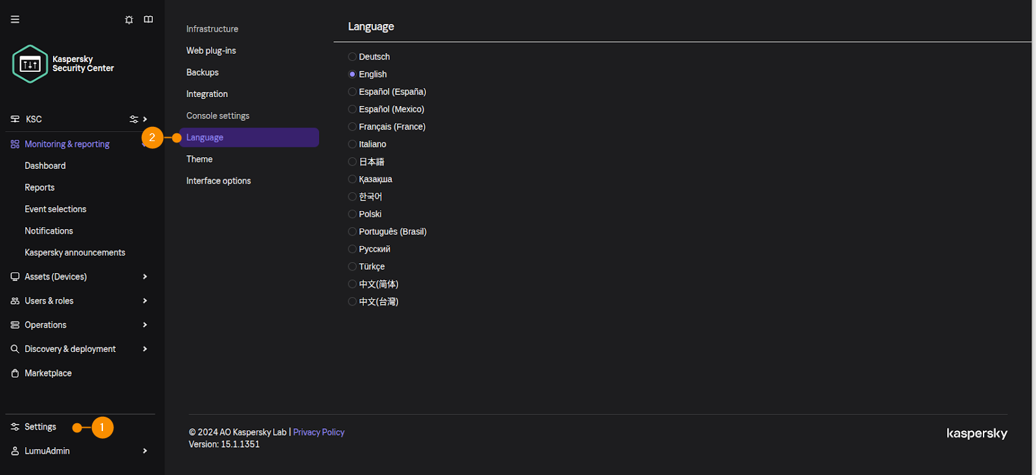Image resolution: width=1036 pixels, height=475 pixels.
Task: Select Deutsch language radio button
Action: (352, 57)
